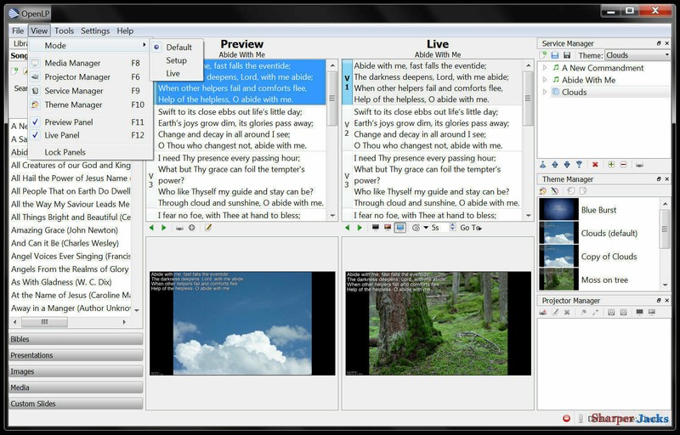This screenshot has width=680, height=435.
Task: Choose Theme Manager in View menu
Action: point(91,105)
